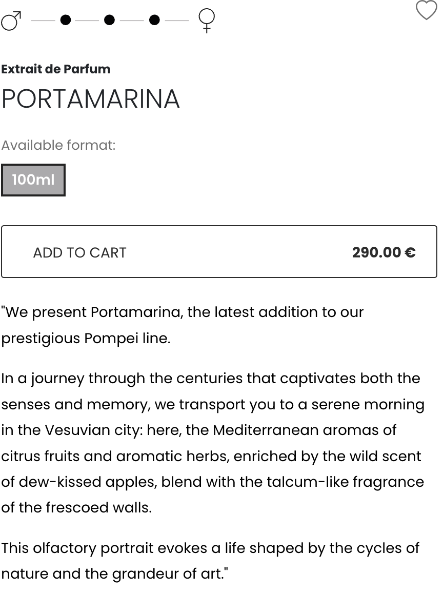
Task: Add Portamarina to the cart
Action: click(219, 252)
